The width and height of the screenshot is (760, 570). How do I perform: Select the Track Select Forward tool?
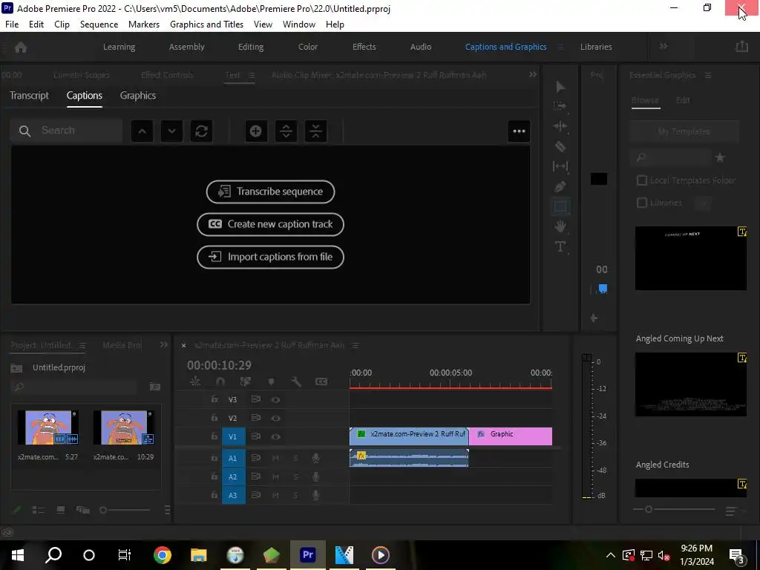[x=560, y=106]
